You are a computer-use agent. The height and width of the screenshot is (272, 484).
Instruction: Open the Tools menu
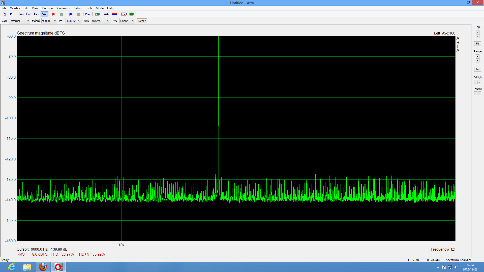[x=89, y=8]
